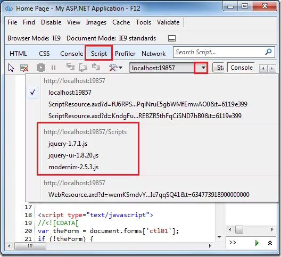Image resolution: width=281 pixels, height=257 pixels.
Task: Pick modernizr-2.5.3.js script file
Action: point(73,167)
